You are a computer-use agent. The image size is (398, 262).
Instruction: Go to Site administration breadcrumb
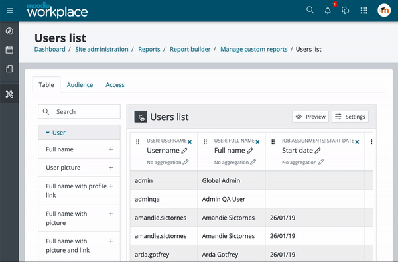point(101,49)
